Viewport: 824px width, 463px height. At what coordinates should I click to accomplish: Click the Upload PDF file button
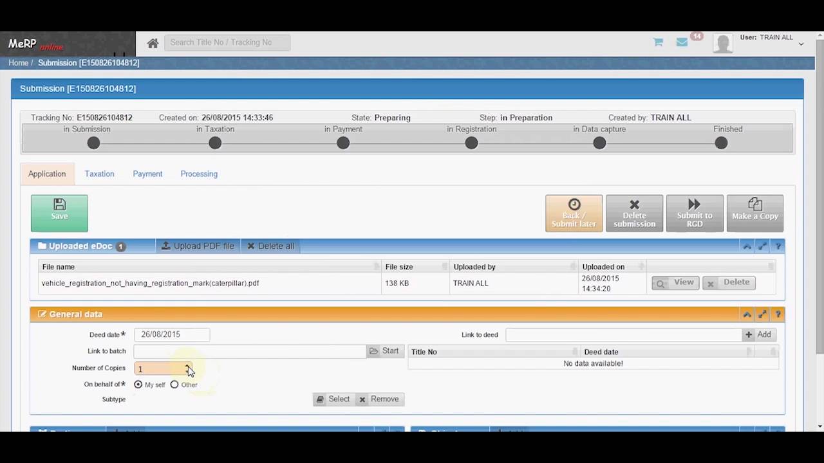coord(198,246)
